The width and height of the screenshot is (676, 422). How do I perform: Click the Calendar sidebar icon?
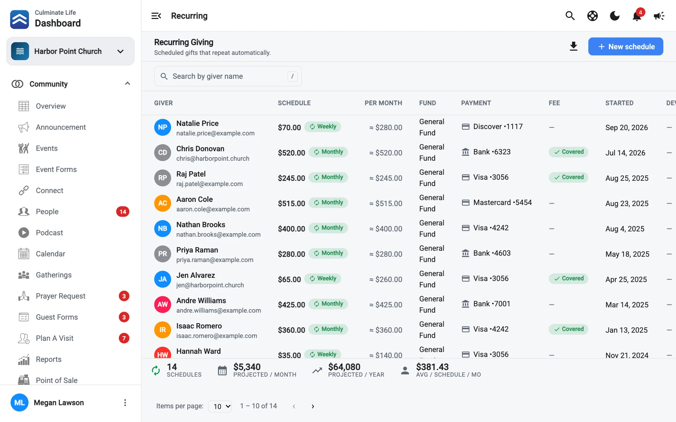click(x=24, y=254)
